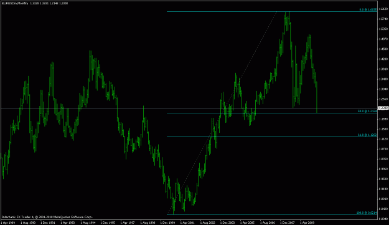Click the '1 Aug 2002' date label
Image resolution: width=389 pixels, height=225 pixels.
(x=207, y=223)
